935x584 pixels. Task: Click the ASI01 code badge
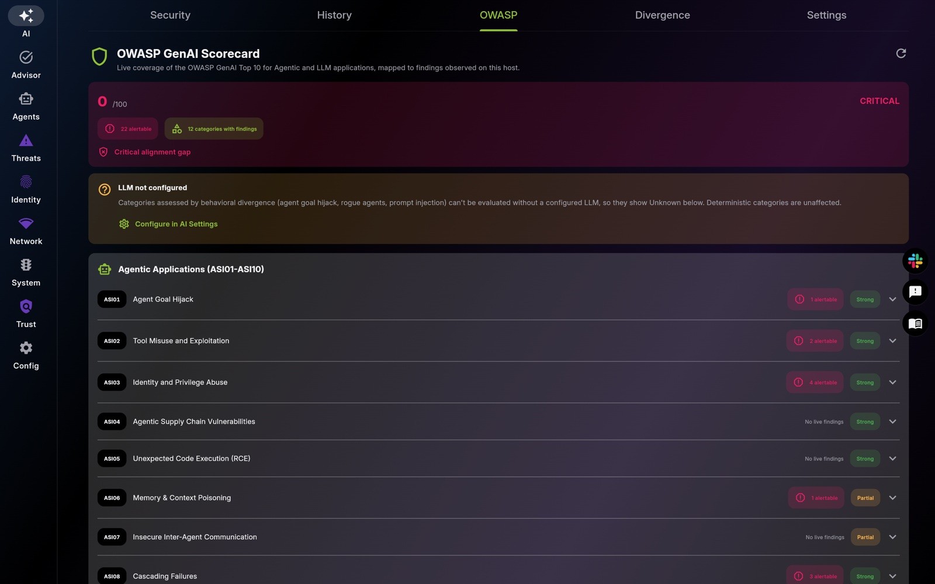112,299
